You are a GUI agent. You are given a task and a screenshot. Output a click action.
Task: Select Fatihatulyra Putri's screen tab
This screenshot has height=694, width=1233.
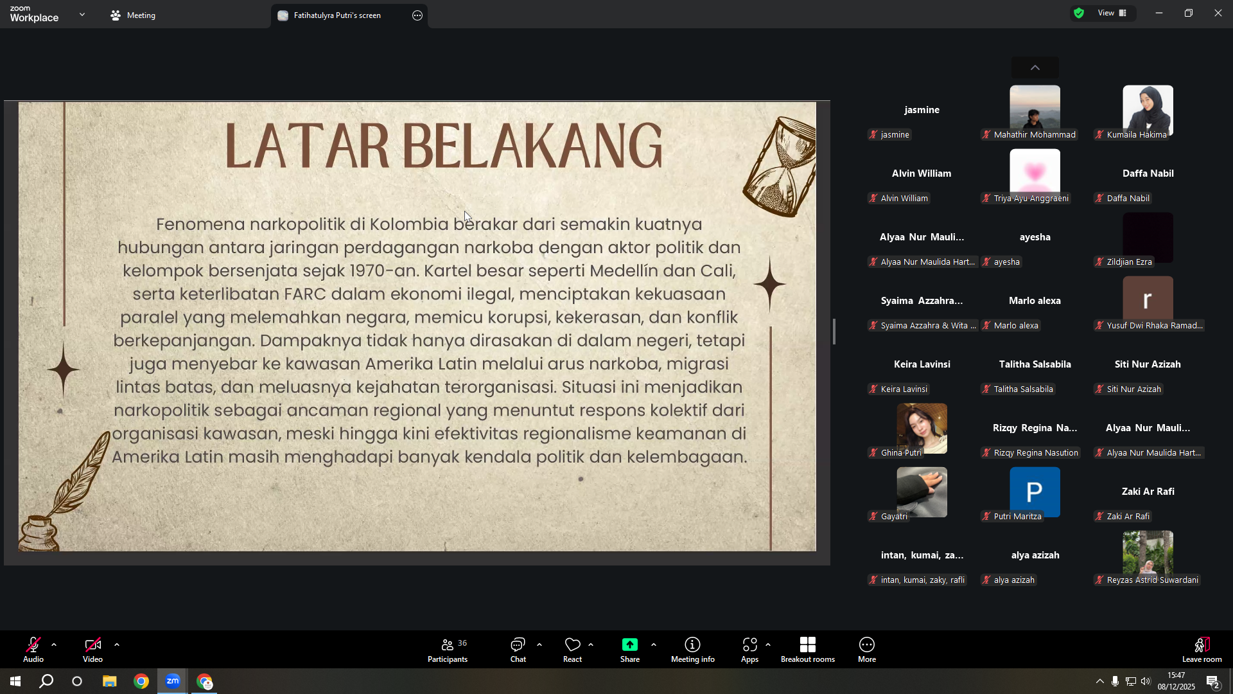337,15
